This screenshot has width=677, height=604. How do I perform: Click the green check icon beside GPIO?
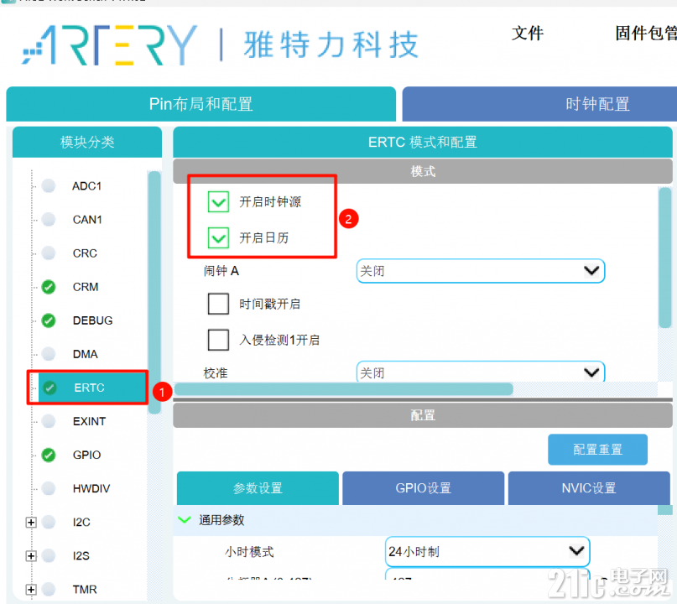point(49,455)
